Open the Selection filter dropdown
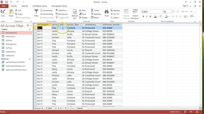Screen dimensions: 204x114 [x=62, y=10]
